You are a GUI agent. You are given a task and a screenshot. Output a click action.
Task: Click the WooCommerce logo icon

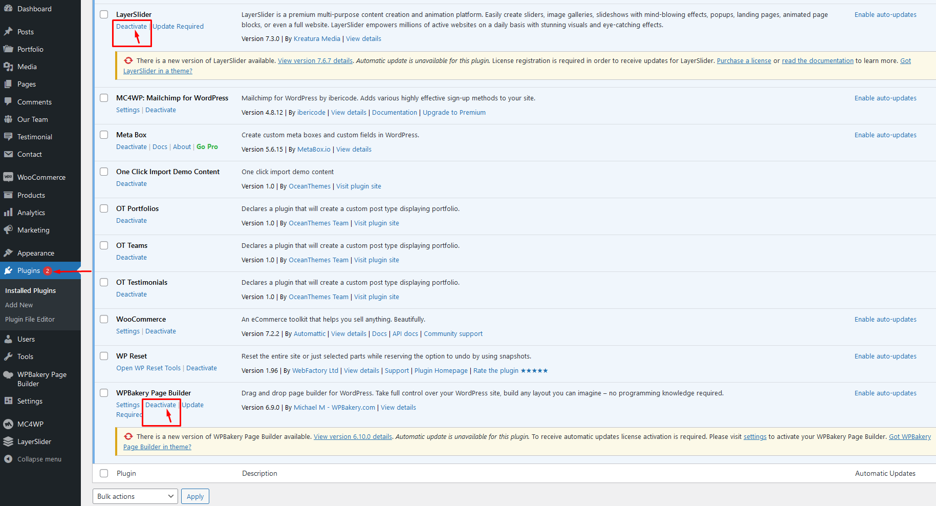click(x=8, y=177)
